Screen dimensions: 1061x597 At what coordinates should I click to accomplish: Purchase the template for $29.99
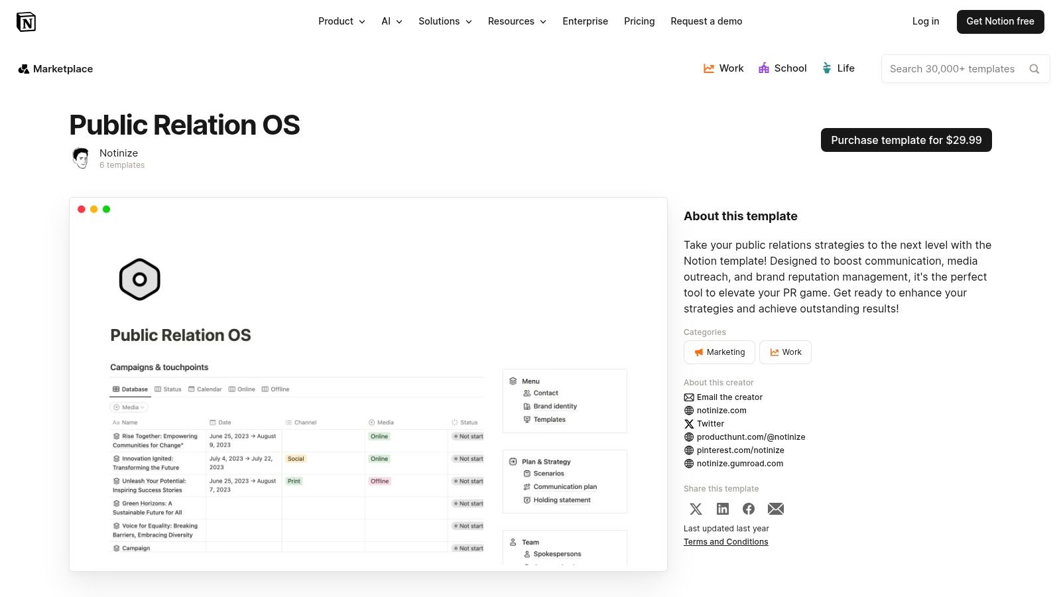pyautogui.click(x=906, y=140)
